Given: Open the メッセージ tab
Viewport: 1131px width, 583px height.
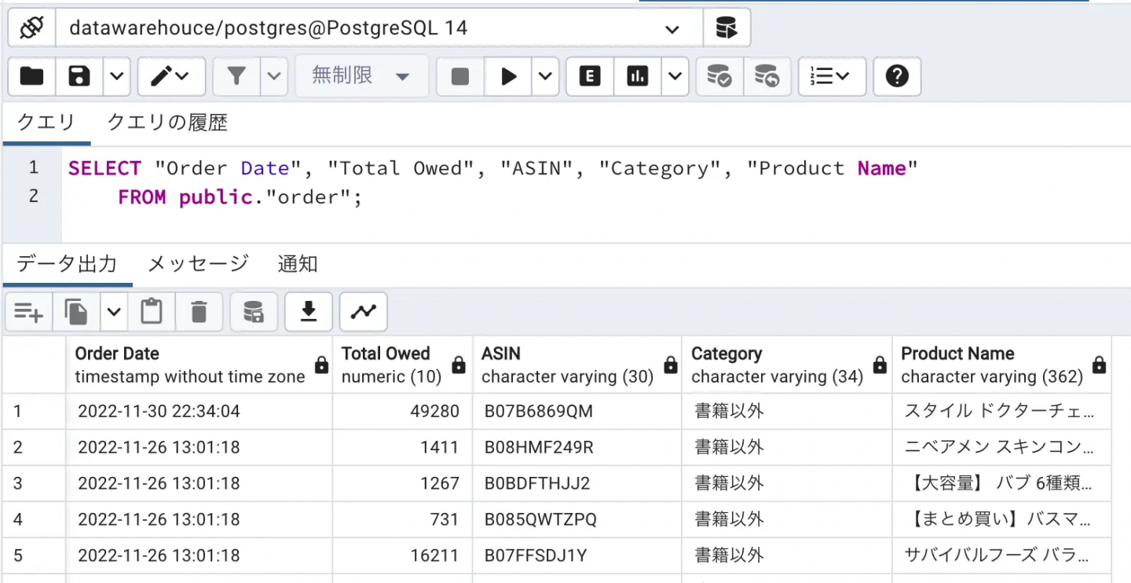Looking at the screenshot, I should coord(197,264).
